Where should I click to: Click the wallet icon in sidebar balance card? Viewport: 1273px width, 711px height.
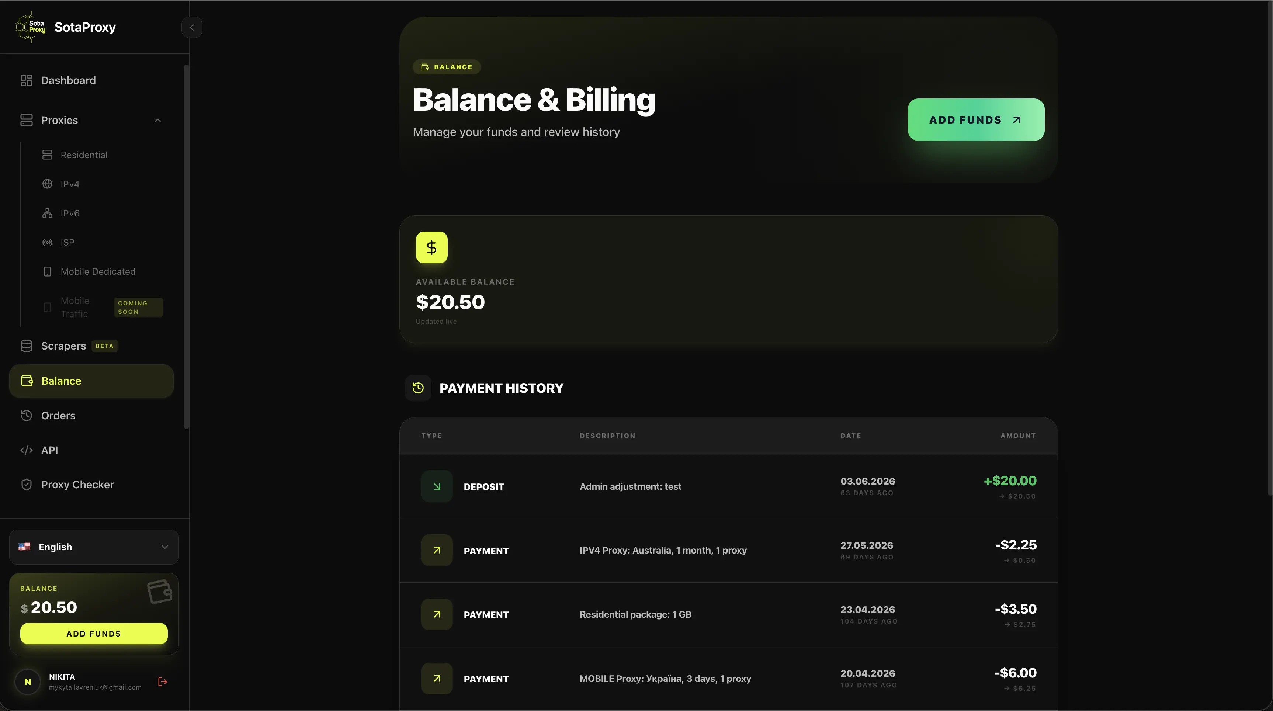pos(160,592)
